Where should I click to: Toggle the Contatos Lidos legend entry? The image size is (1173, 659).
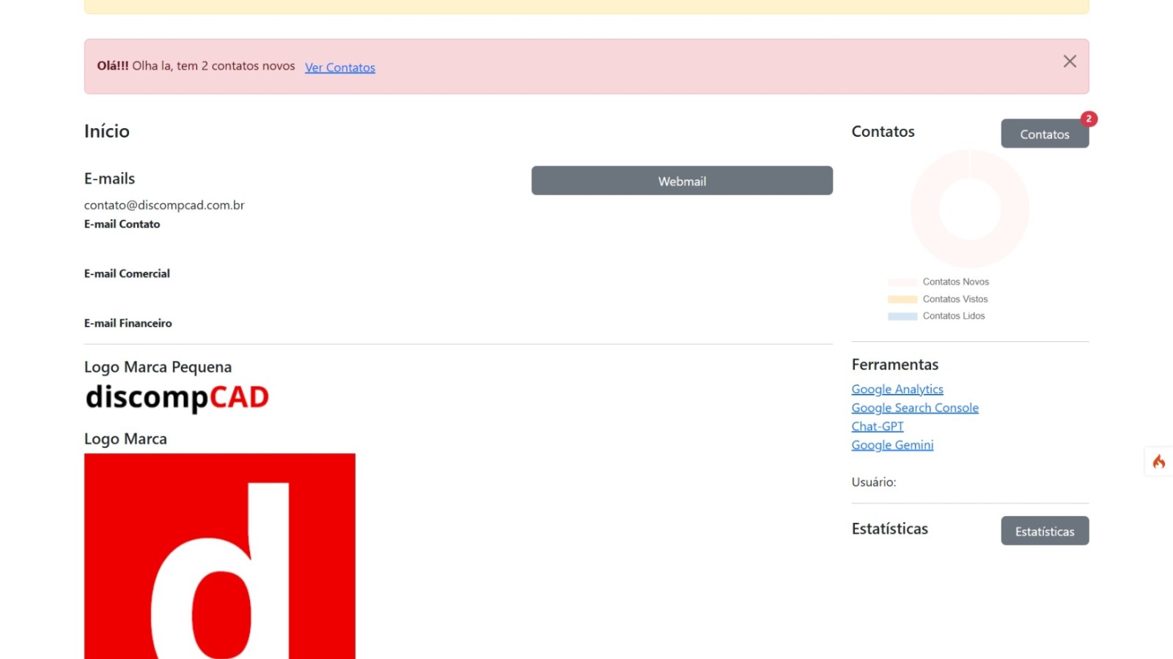(x=953, y=316)
